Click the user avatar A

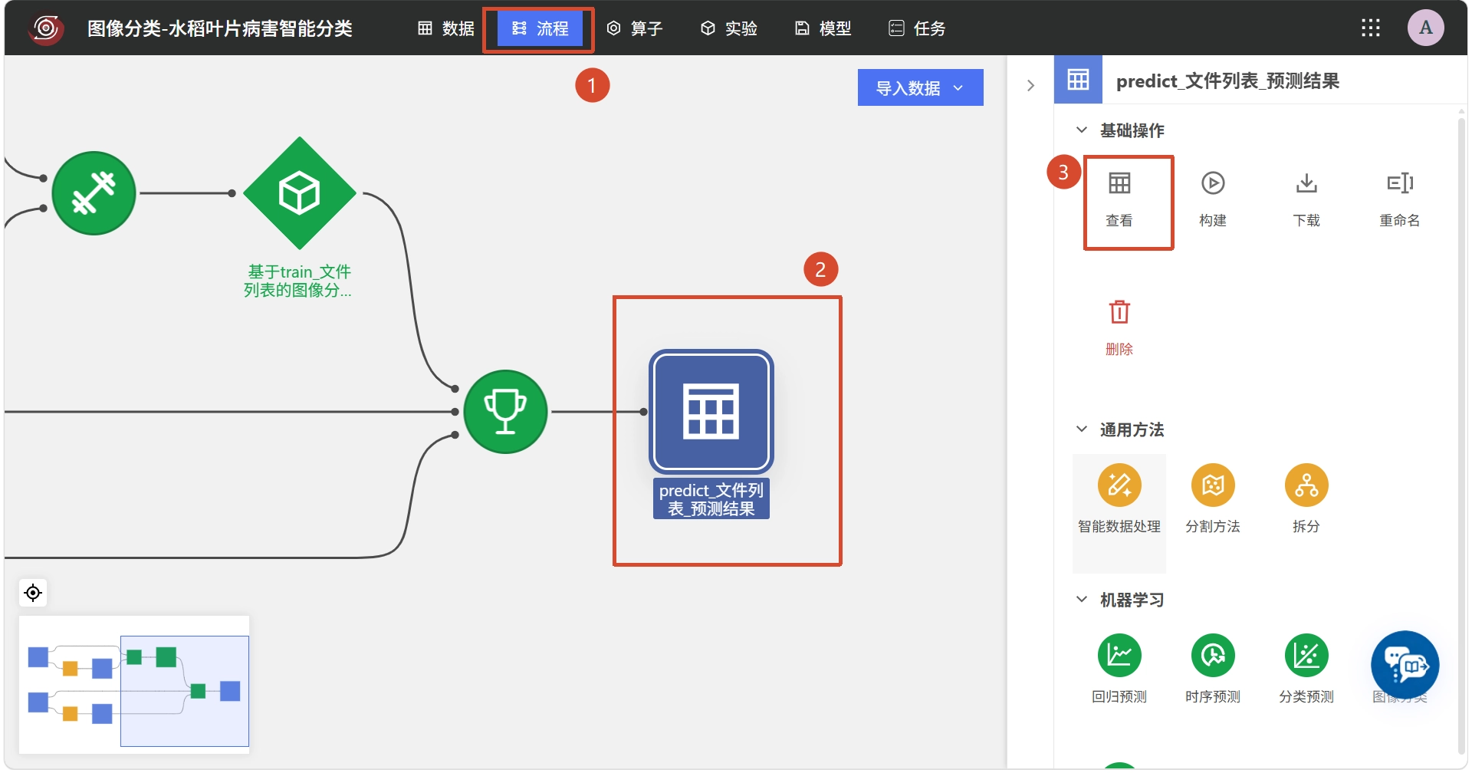point(1426,28)
